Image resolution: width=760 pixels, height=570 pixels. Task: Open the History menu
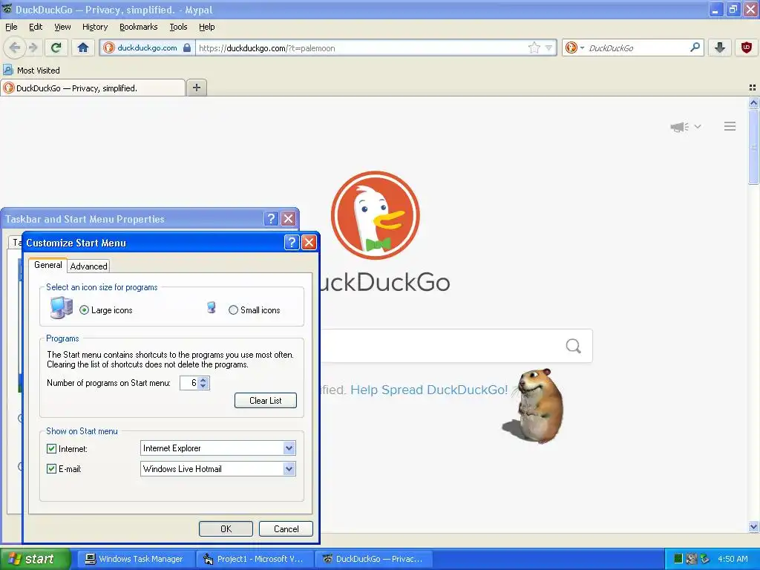click(94, 27)
